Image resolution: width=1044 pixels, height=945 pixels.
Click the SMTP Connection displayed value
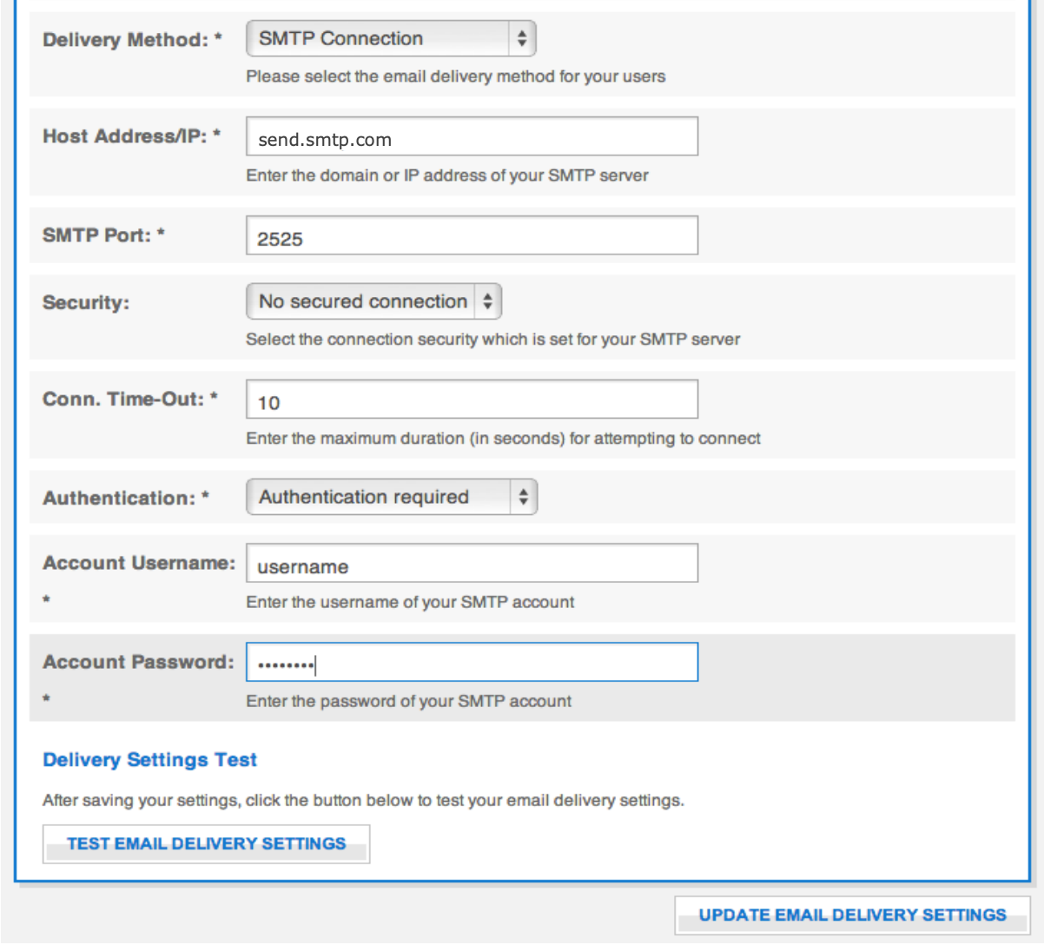339,38
